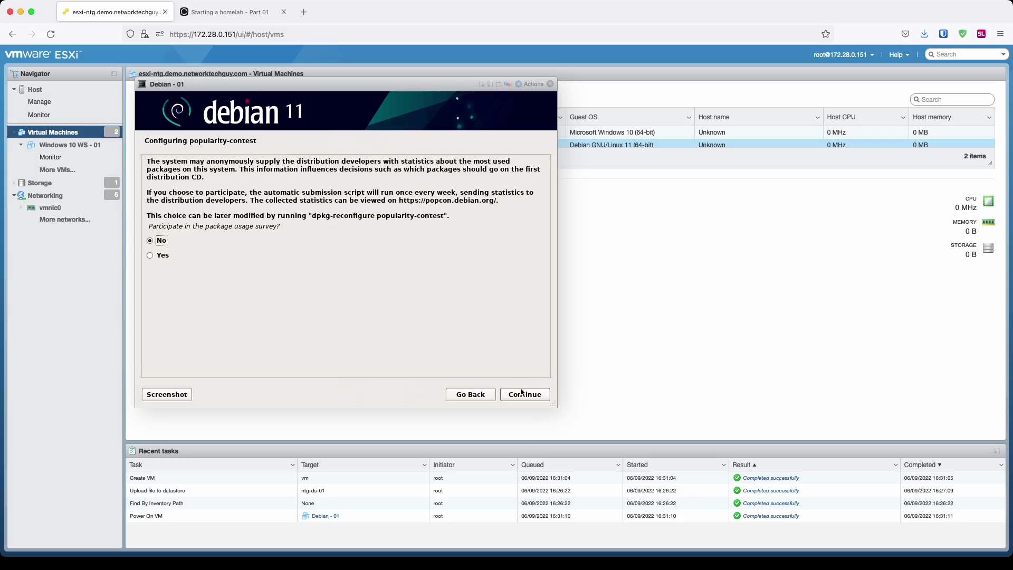Bookmark page with the star icon

point(826,34)
